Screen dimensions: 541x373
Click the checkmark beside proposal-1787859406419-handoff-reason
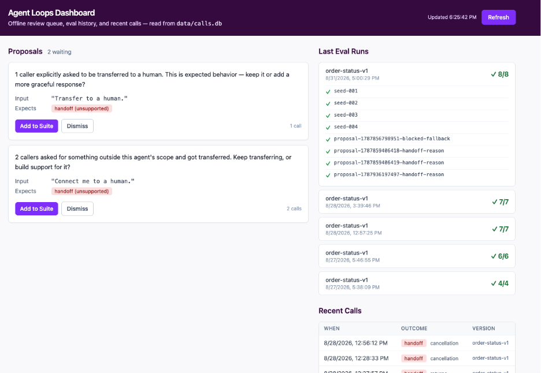point(328,163)
